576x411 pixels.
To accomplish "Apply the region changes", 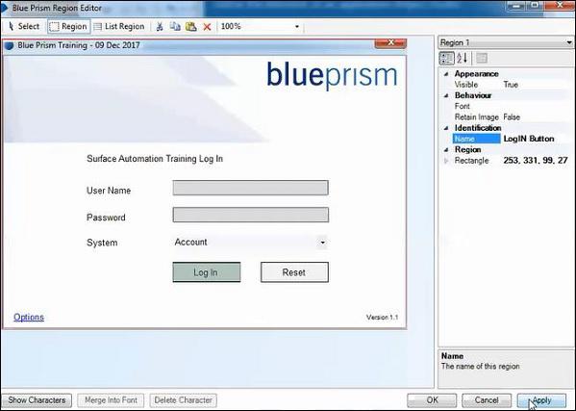I will tap(541, 400).
